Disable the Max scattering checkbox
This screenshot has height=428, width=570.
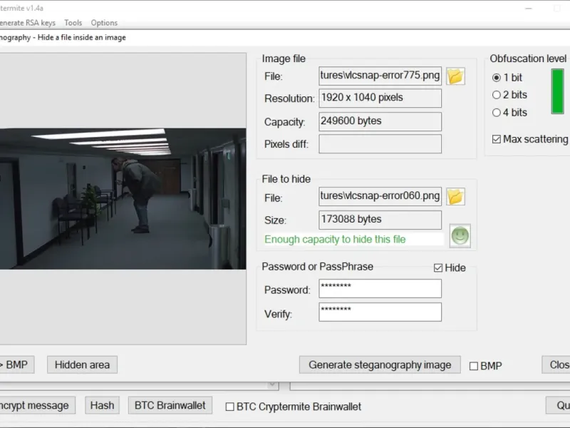coord(497,139)
